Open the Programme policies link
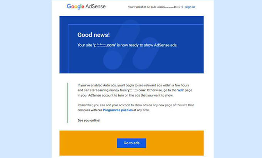Viewport: 262px width, 158px height. pyautogui.click(x=118, y=110)
